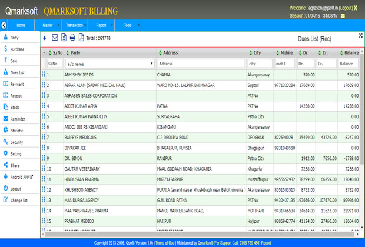Select KHUSHBOO AGENCY party cell
The image size is (365, 247).
110,190
